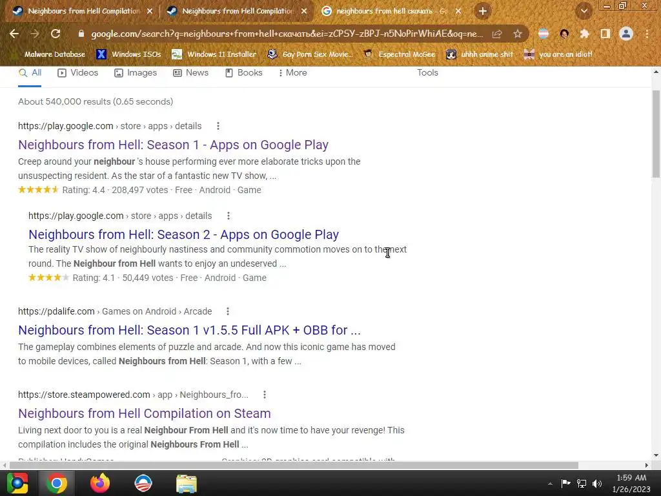Image resolution: width=661 pixels, height=496 pixels.
Task: Switch to Books search results
Action: pyautogui.click(x=244, y=72)
